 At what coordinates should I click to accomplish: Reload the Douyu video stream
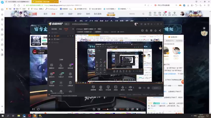[38, 109]
